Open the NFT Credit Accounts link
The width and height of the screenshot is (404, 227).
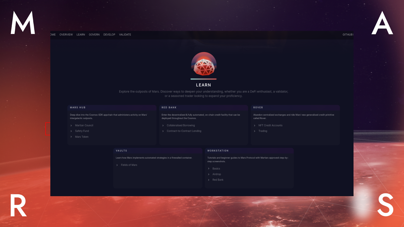click(270, 125)
